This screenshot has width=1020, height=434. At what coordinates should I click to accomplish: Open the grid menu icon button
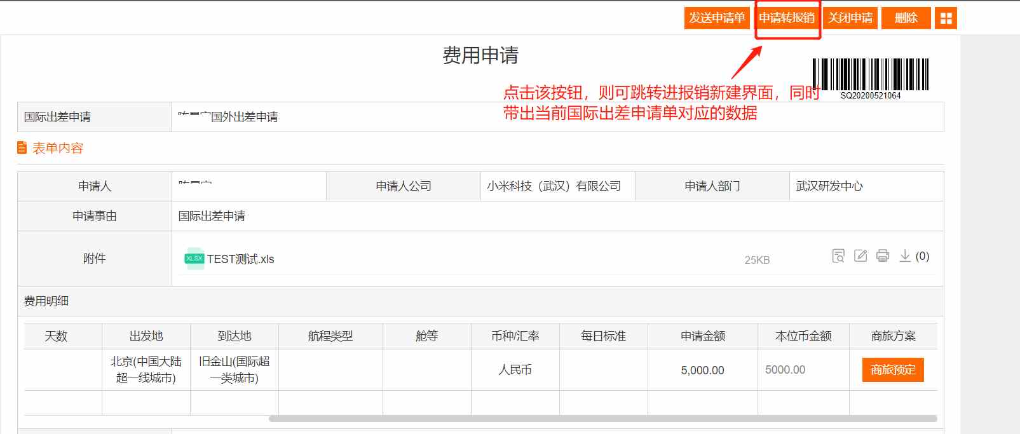(946, 18)
